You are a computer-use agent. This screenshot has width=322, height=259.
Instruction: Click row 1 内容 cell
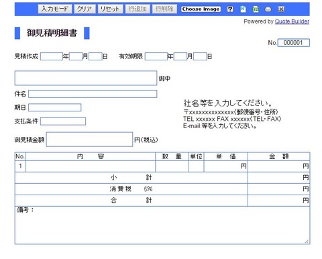(91, 166)
